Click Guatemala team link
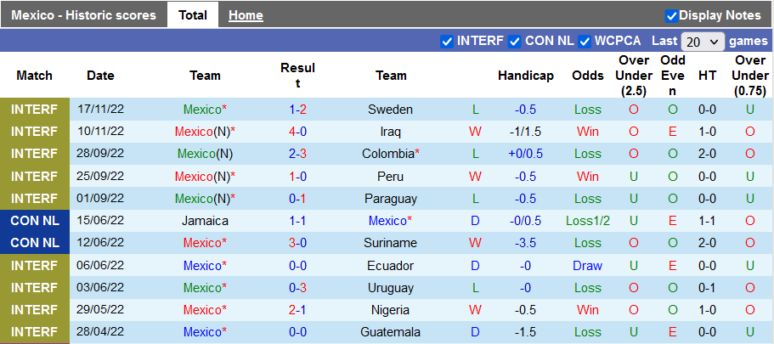774x344 pixels. (390, 331)
